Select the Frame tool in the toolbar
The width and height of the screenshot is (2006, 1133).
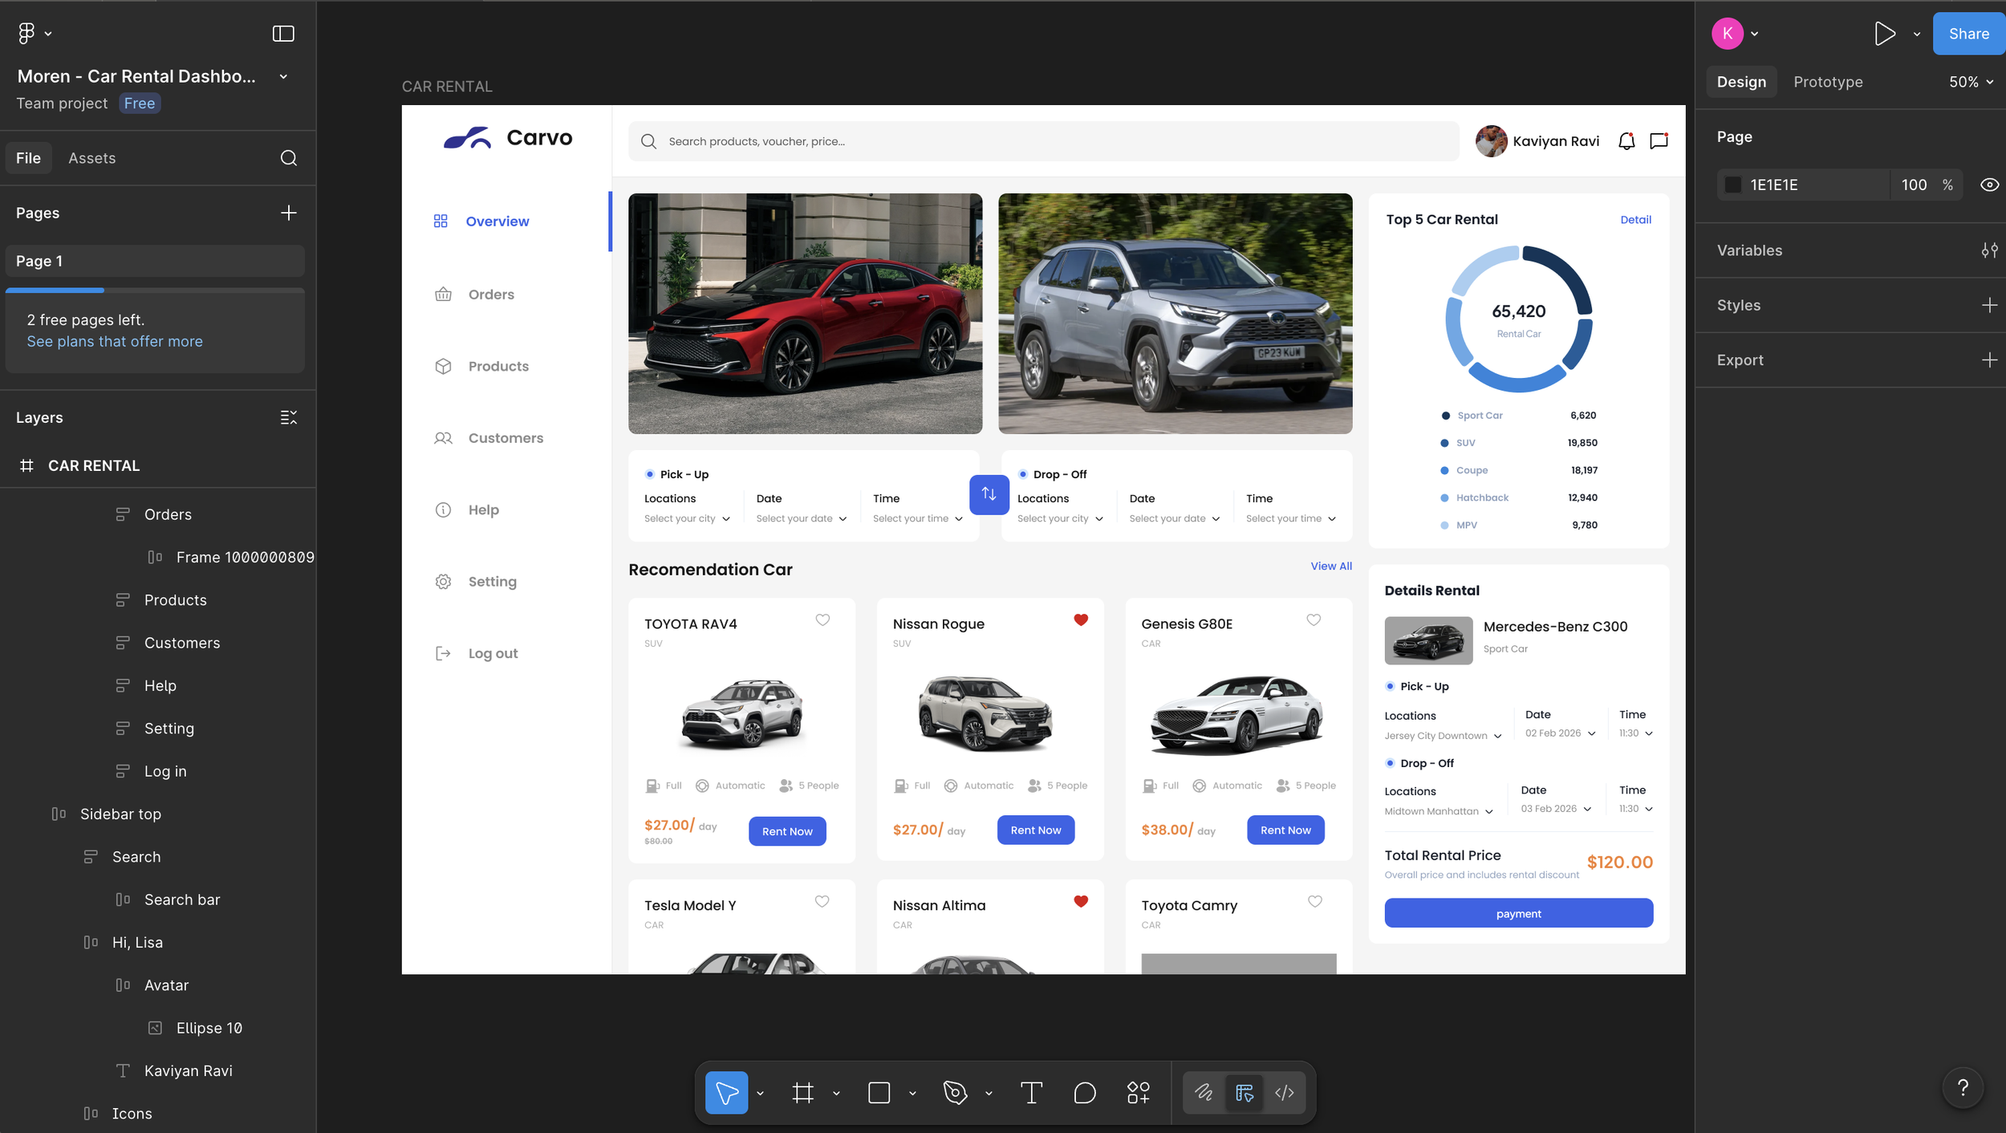click(x=802, y=1092)
